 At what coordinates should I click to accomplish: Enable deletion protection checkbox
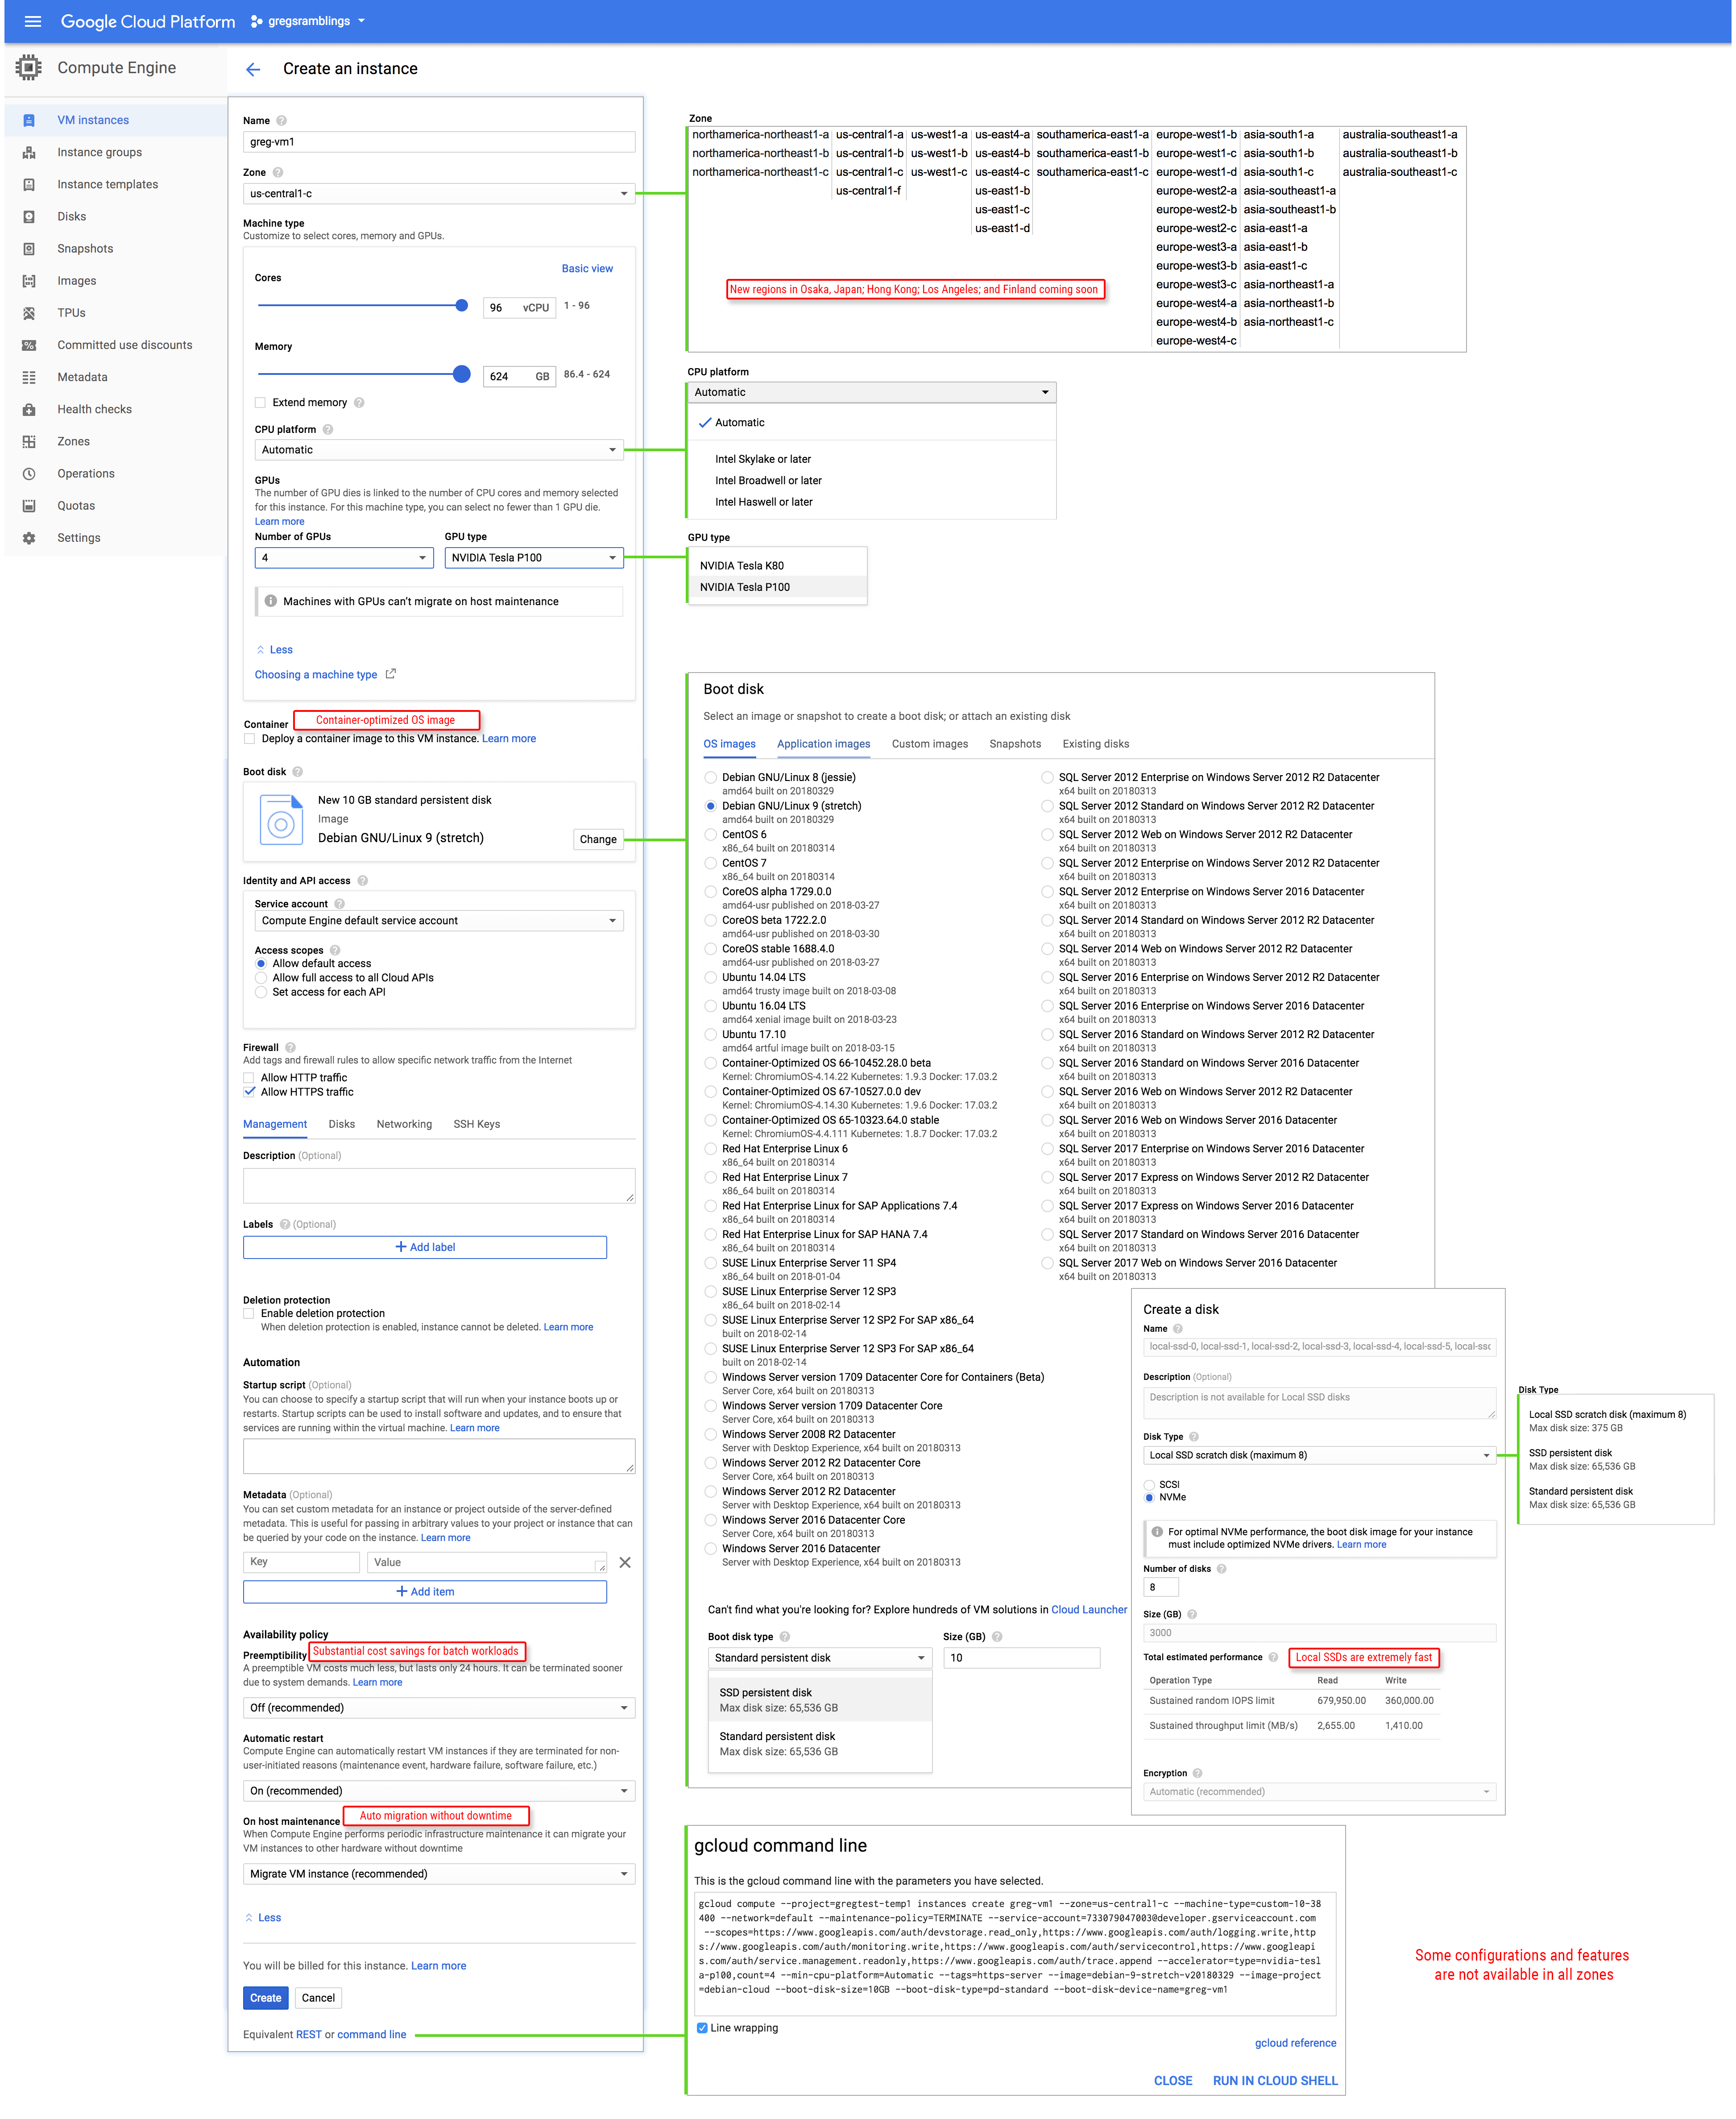click(x=249, y=1313)
